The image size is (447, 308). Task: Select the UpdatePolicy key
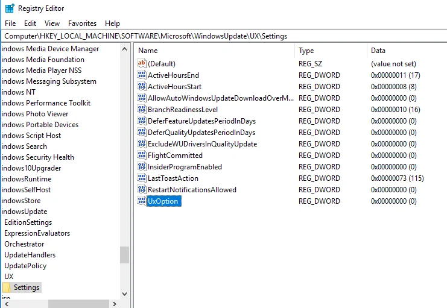pyautogui.click(x=25, y=265)
